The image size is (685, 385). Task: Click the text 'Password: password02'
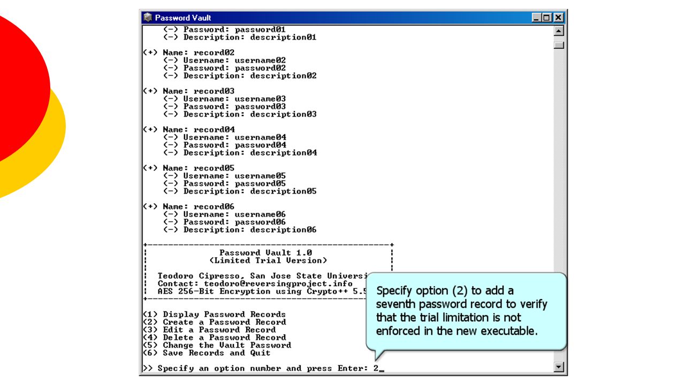pyautogui.click(x=234, y=68)
